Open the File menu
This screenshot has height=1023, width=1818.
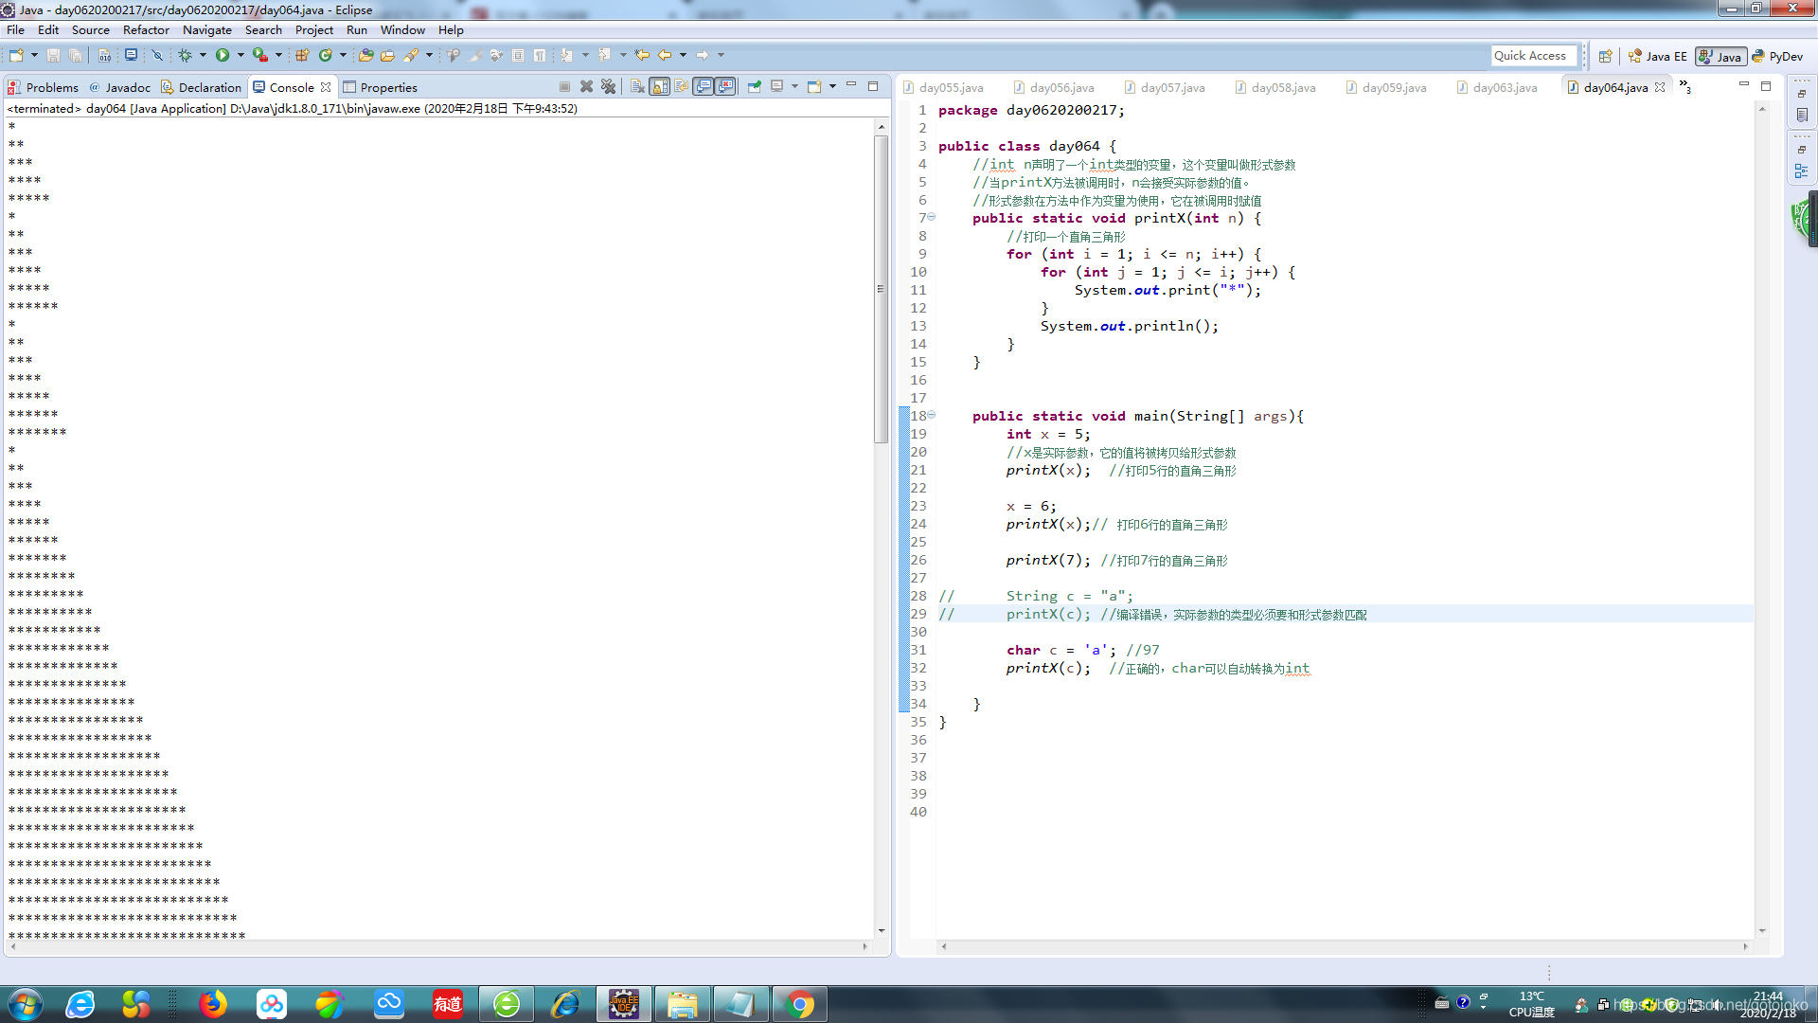pos(15,30)
